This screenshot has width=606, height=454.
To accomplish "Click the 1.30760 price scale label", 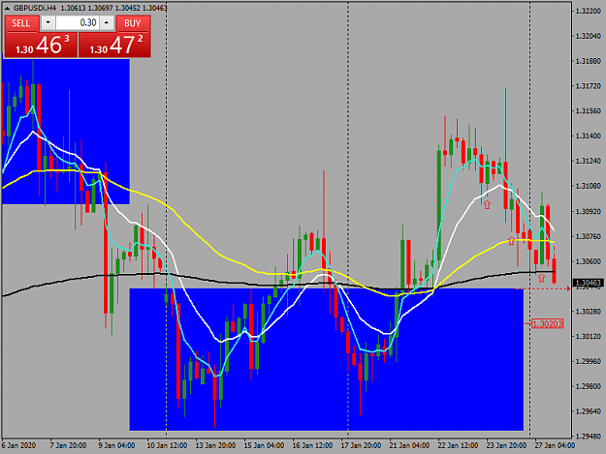I will [x=589, y=236].
